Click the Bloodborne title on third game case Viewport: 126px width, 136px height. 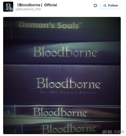(x=60, y=112)
